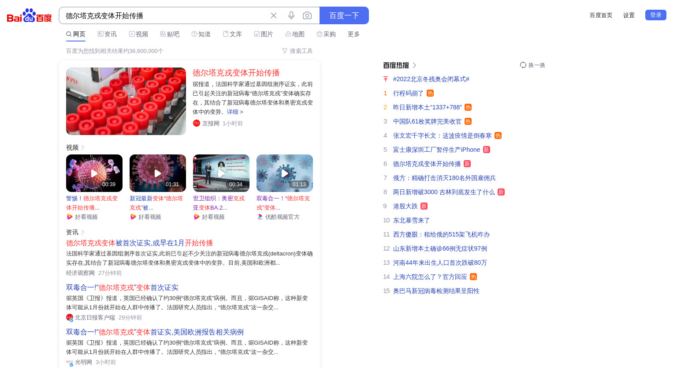Click 光明网 source icon
Screen dimensions: 677x368
[x=70, y=362]
